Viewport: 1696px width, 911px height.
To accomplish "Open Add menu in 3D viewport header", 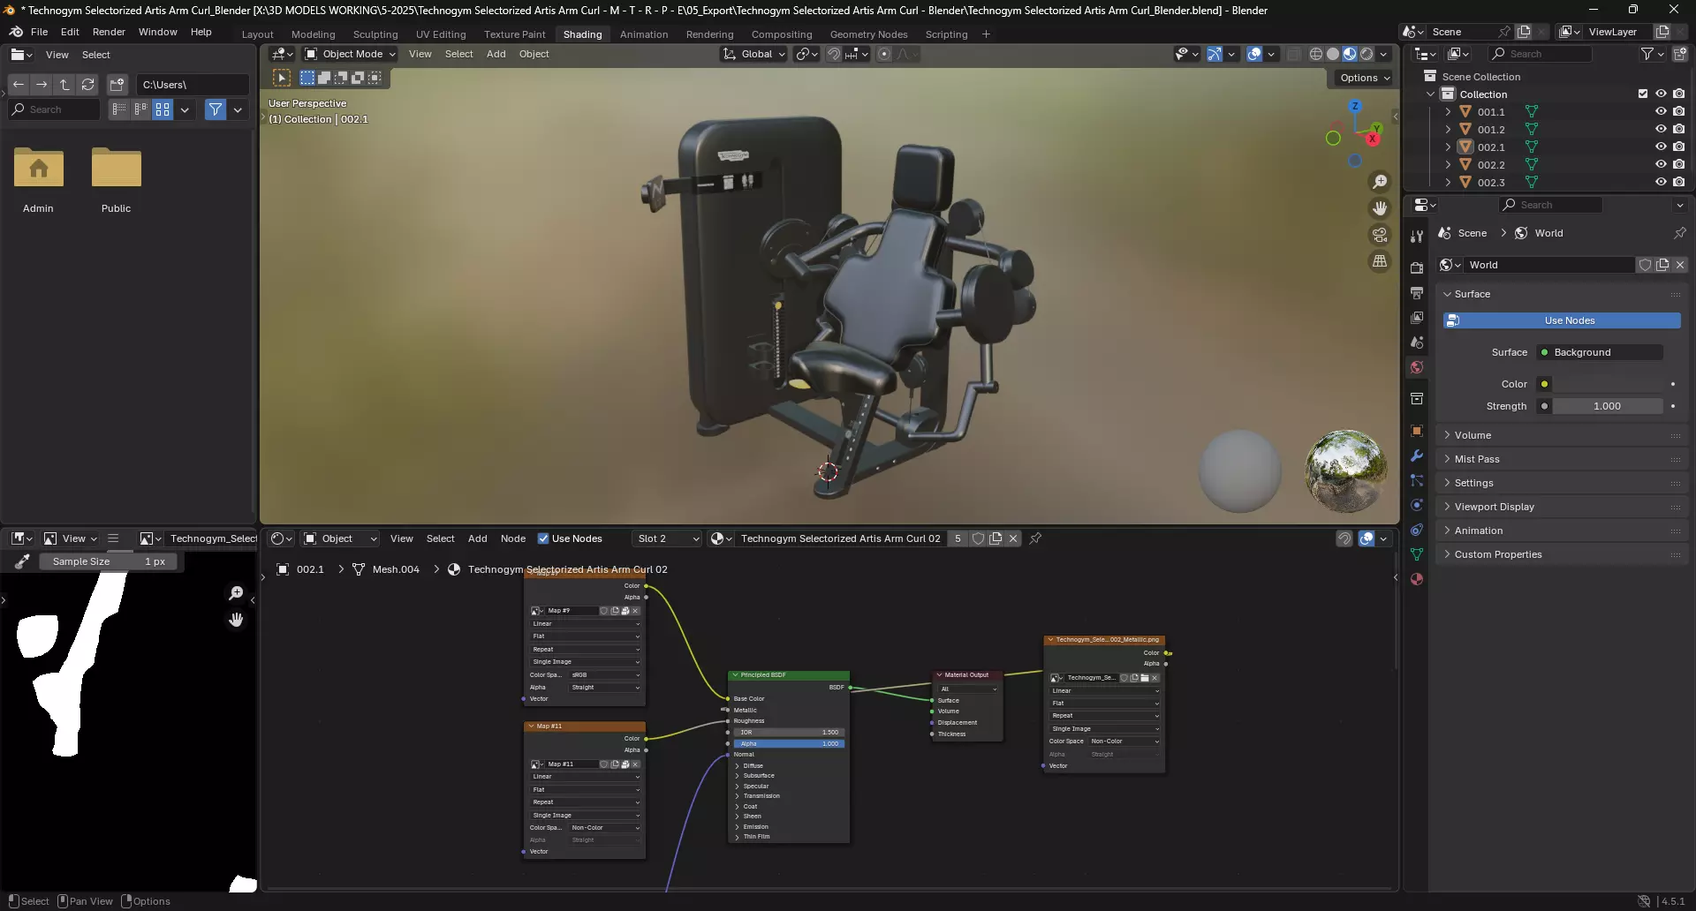I will pos(496,54).
